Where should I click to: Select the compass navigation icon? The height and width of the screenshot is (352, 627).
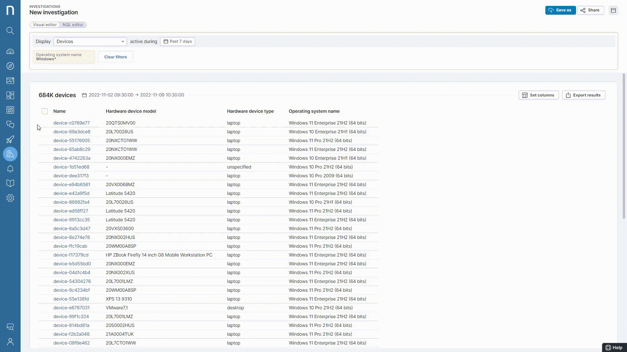pos(10,66)
